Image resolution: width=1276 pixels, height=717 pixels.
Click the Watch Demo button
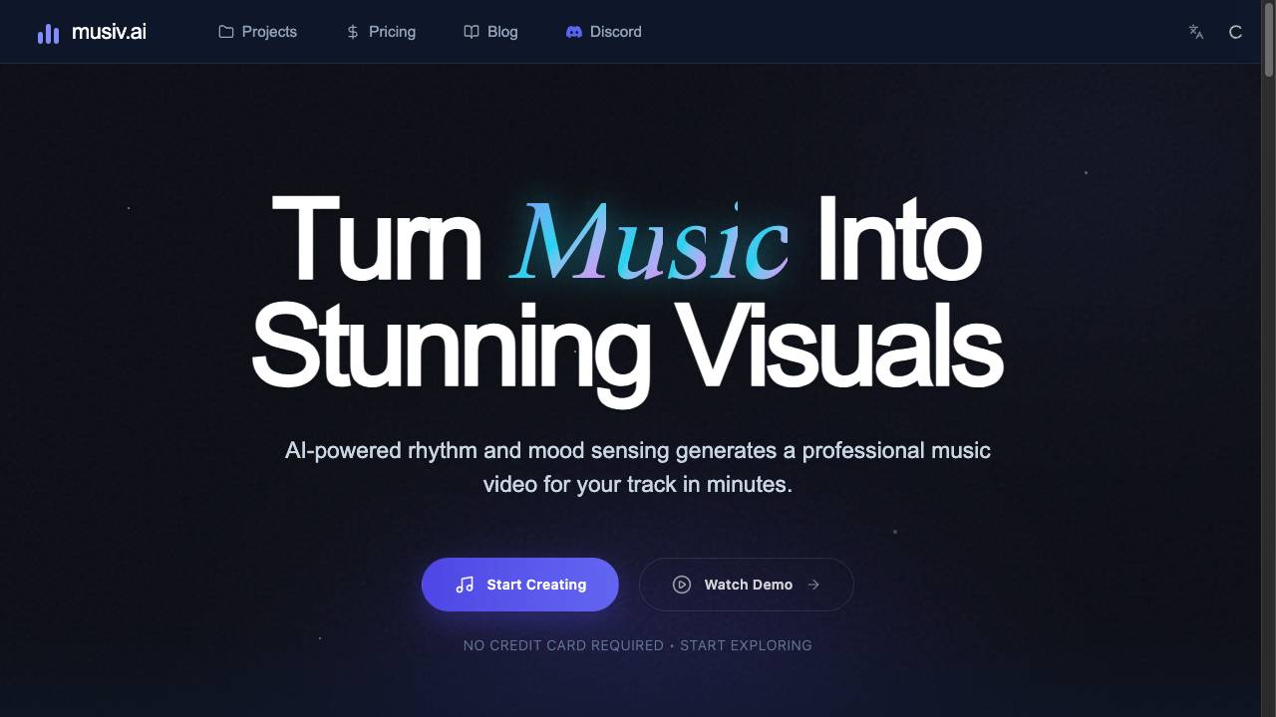click(x=747, y=585)
